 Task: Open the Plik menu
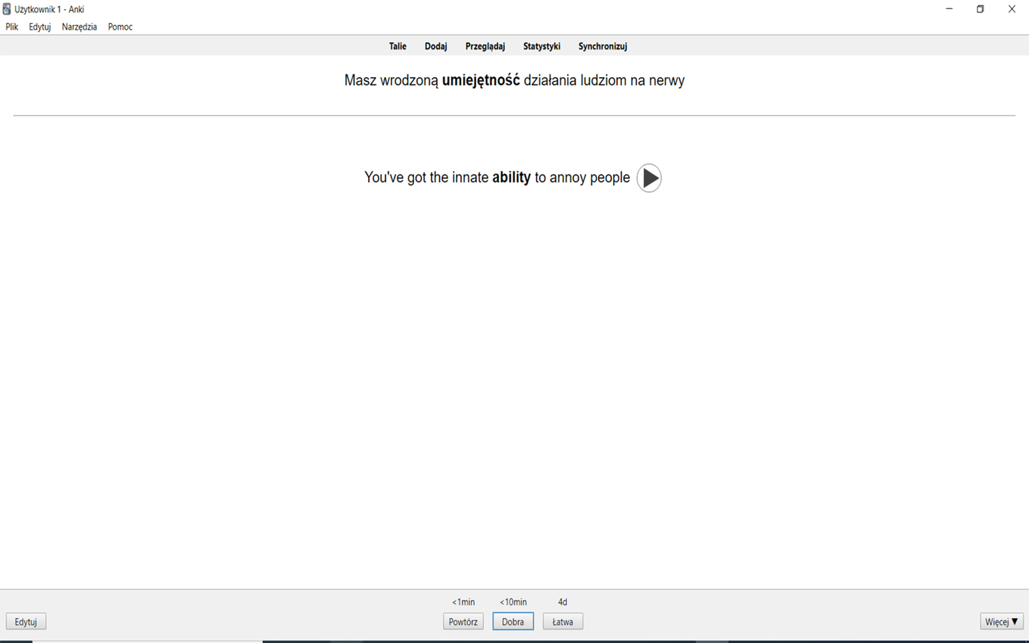click(x=12, y=27)
